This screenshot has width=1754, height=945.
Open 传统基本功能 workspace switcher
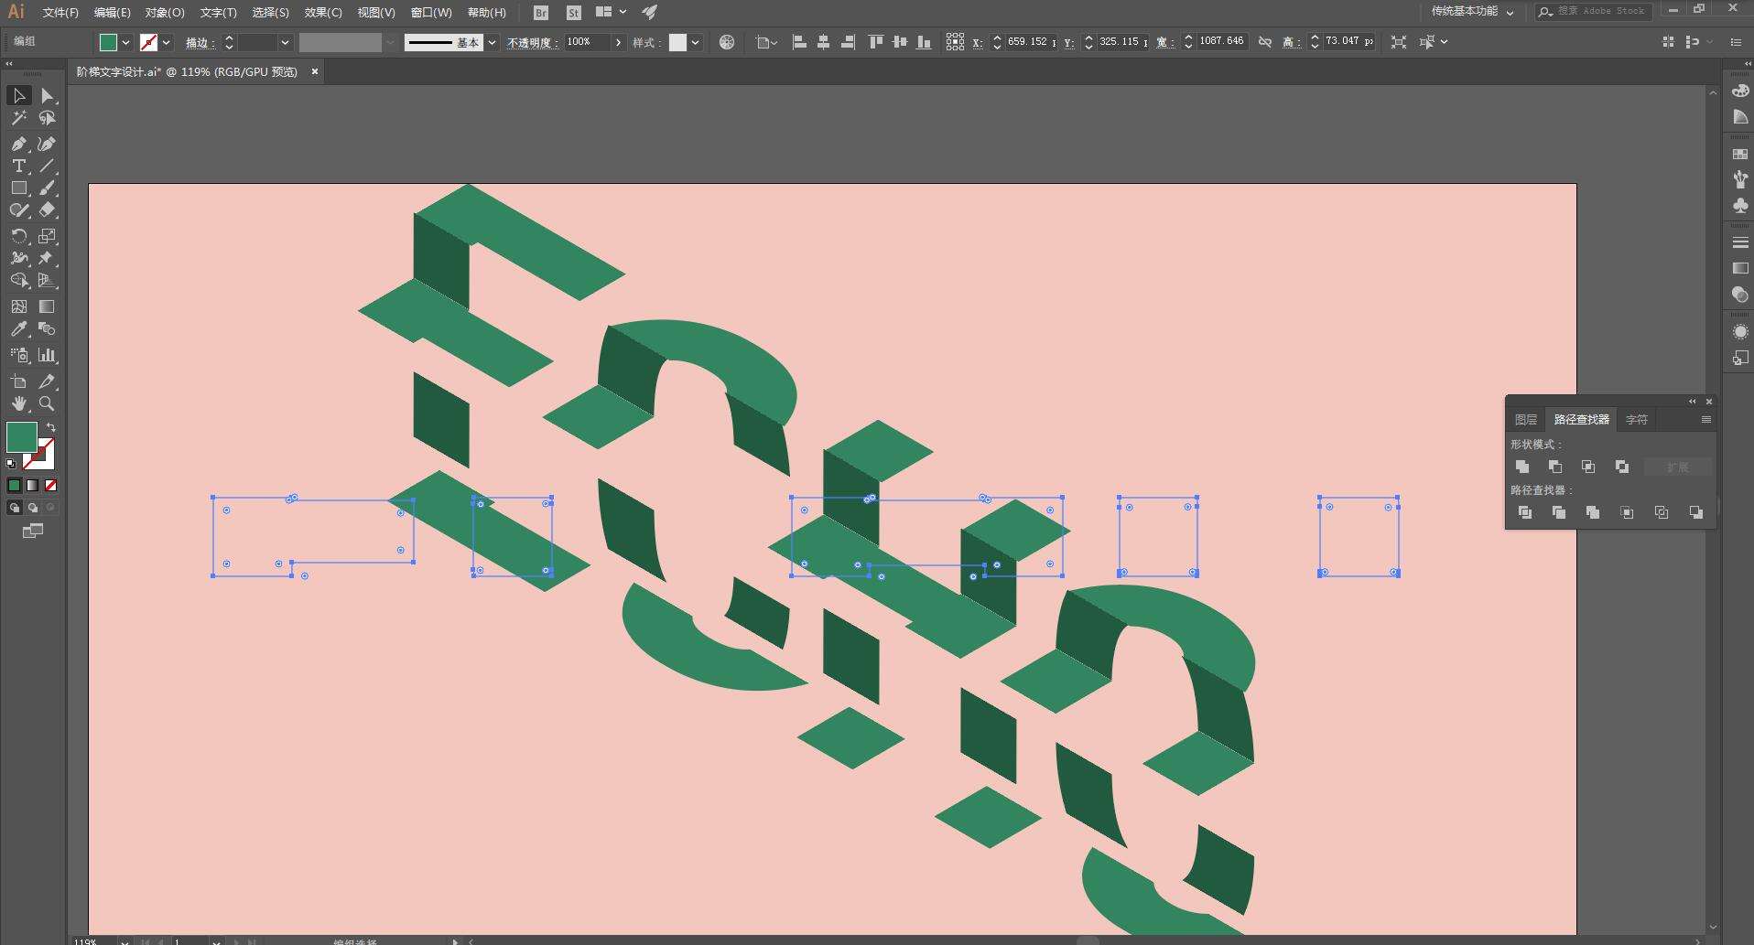(x=1472, y=11)
